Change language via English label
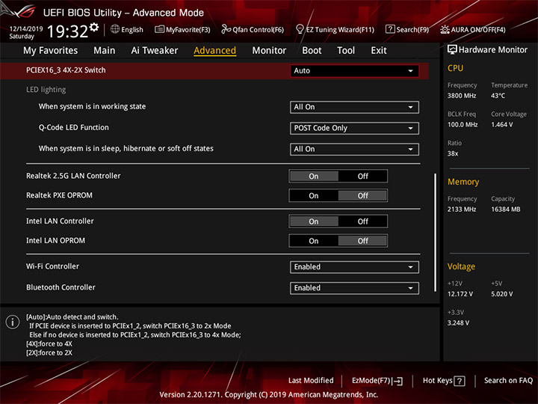This screenshot has height=404, width=538. pos(132,29)
